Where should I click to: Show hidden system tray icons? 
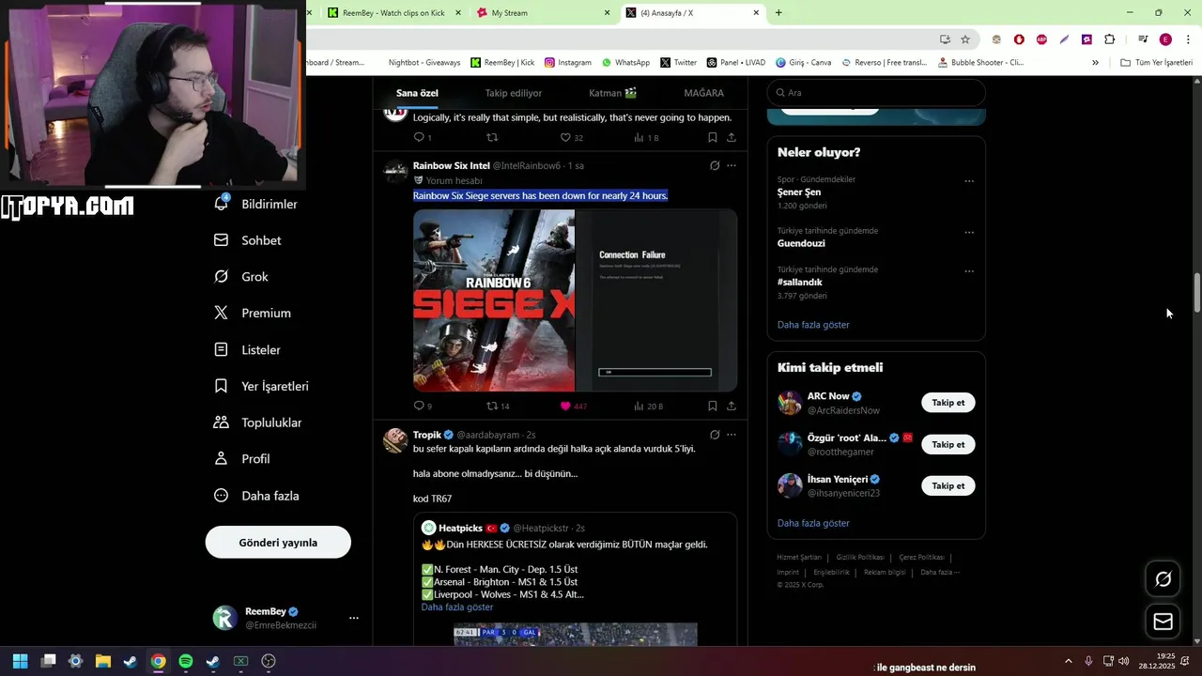coord(1068,661)
